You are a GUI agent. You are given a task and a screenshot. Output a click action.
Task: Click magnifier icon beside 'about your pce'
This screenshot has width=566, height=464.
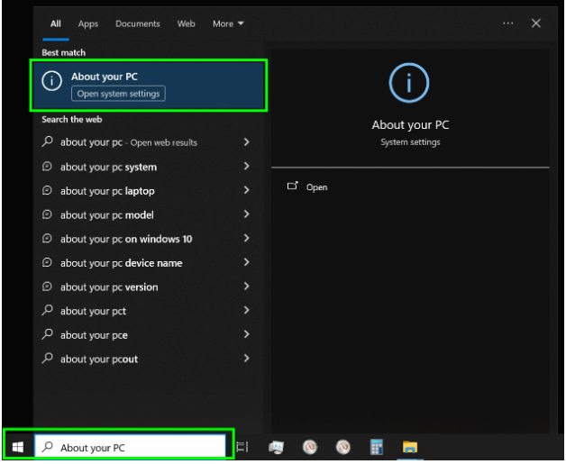(47, 334)
